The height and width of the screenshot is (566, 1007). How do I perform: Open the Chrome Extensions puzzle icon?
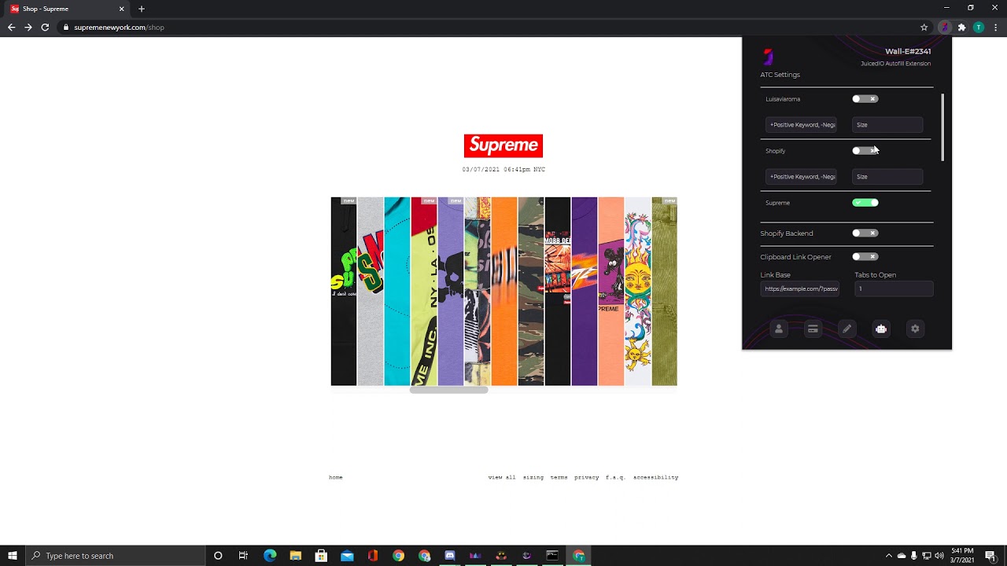click(x=961, y=28)
